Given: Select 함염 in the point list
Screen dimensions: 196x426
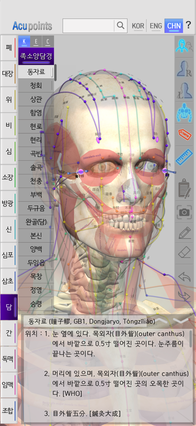Looking at the screenshot, I should (36, 112).
